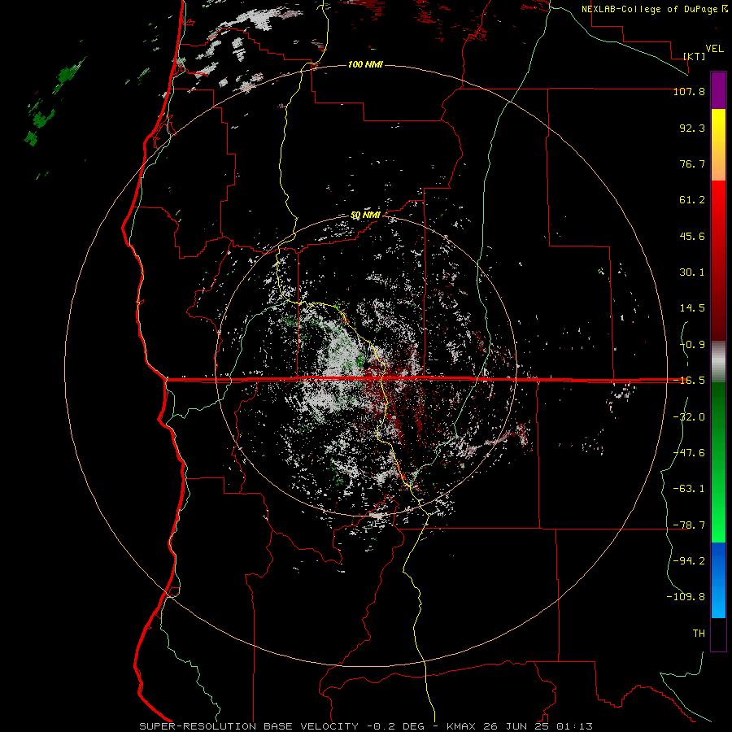Pick the dark TH segment of color bar

(718, 634)
